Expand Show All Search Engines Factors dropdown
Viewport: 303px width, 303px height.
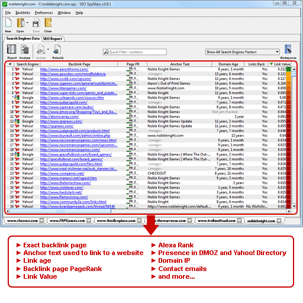pos(277,52)
